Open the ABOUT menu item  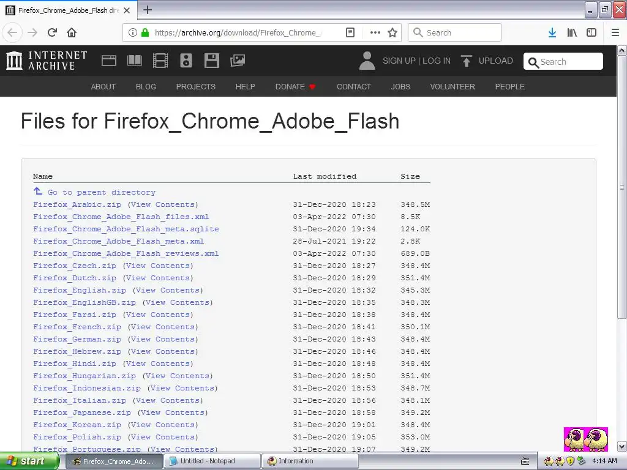(x=103, y=87)
